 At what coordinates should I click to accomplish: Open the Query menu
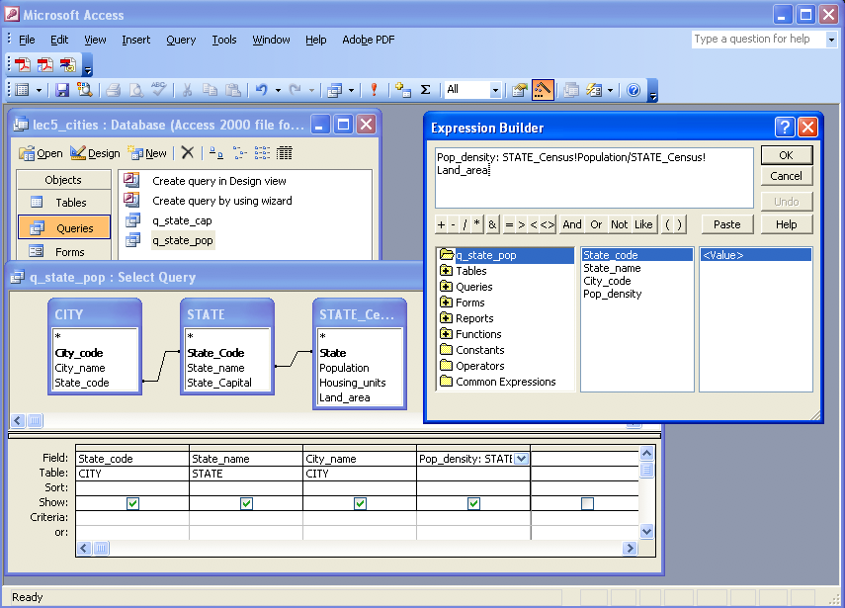[181, 40]
